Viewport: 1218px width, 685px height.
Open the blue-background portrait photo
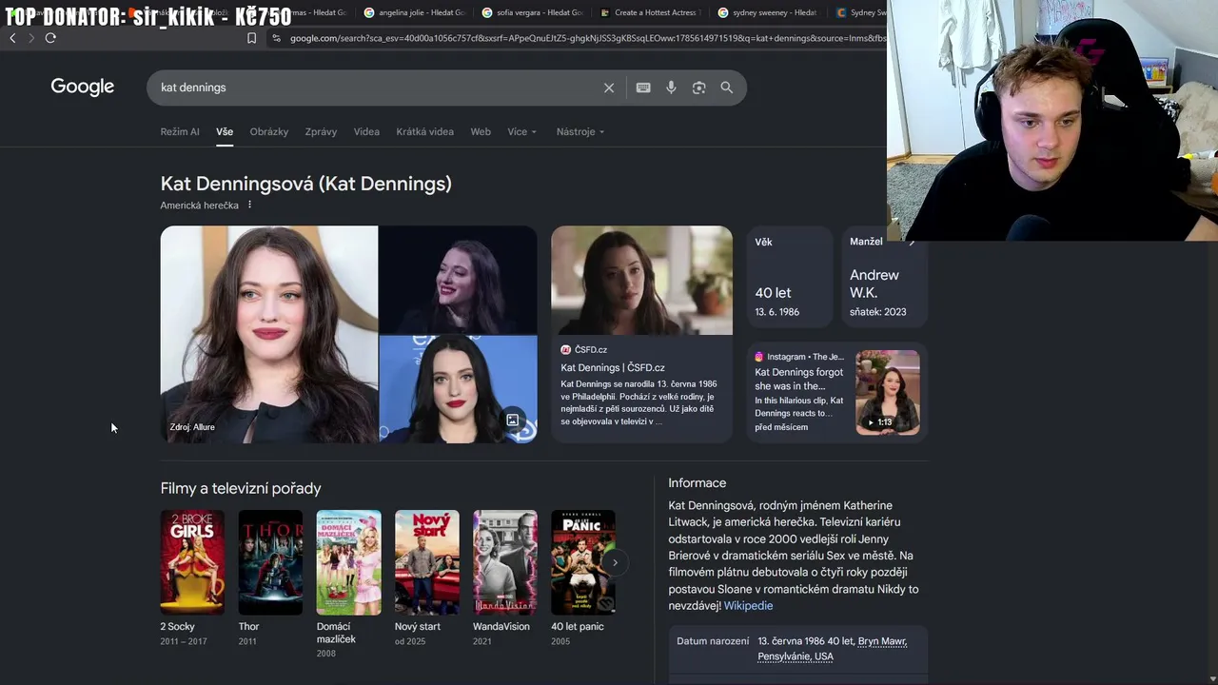point(459,389)
